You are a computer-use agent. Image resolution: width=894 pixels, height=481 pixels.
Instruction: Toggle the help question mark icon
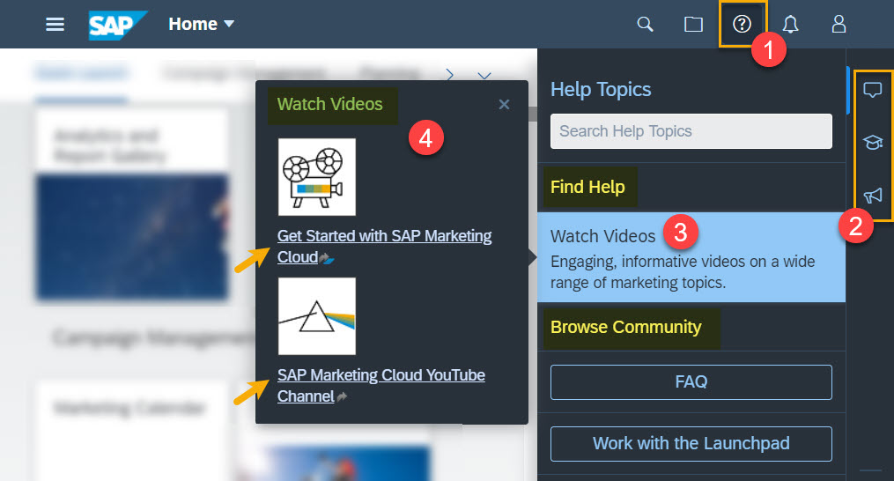point(742,24)
